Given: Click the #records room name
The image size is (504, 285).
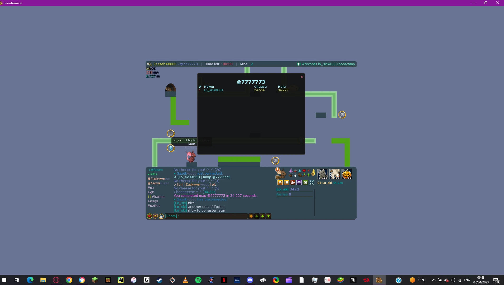Looking at the screenshot, I should [328, 64].
